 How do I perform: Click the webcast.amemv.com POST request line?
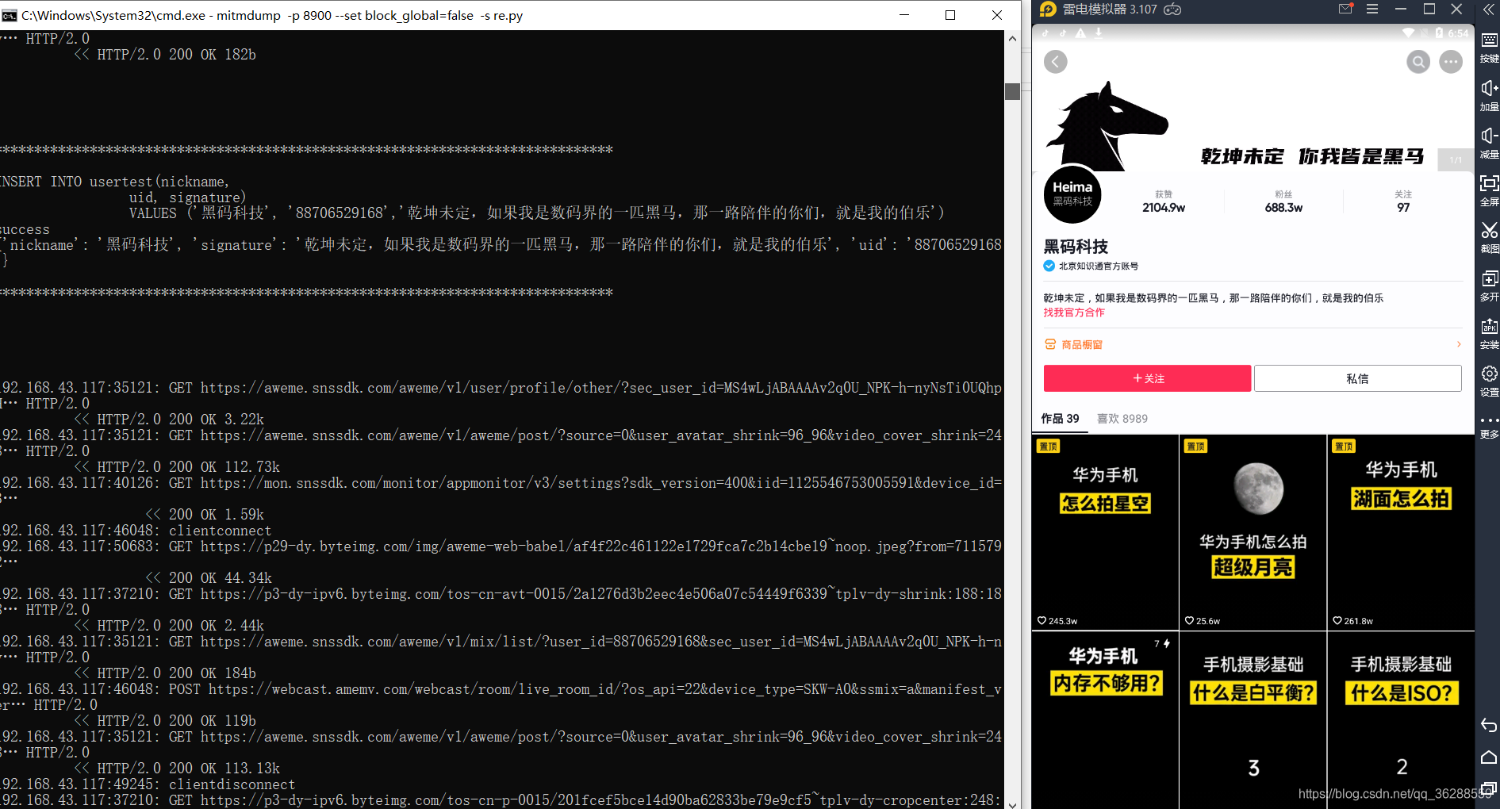click(501, 689)
